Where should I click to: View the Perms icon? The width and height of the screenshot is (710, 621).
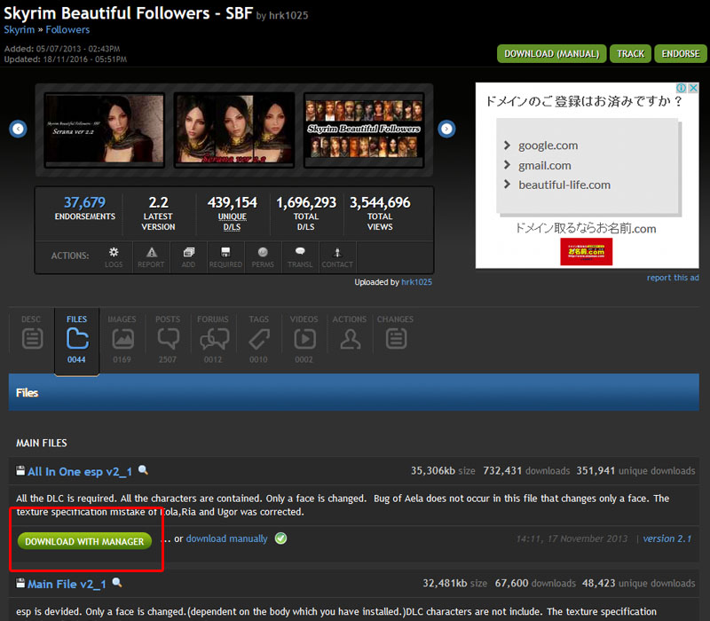click(263, 252)
